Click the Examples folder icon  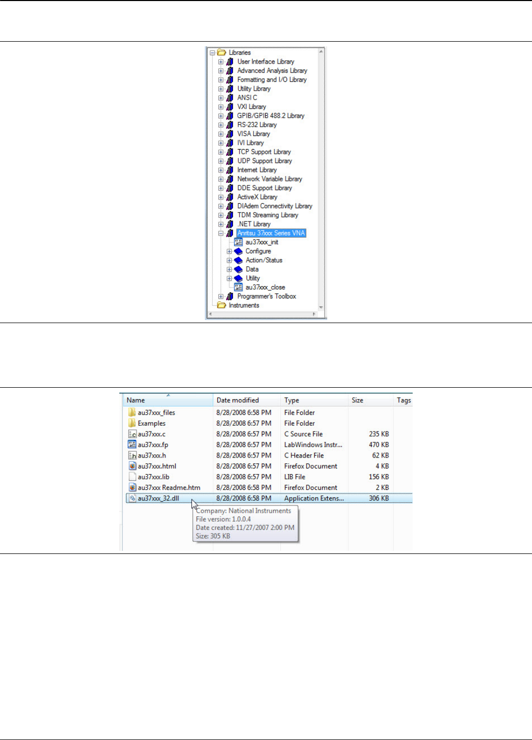coord(132,423)
